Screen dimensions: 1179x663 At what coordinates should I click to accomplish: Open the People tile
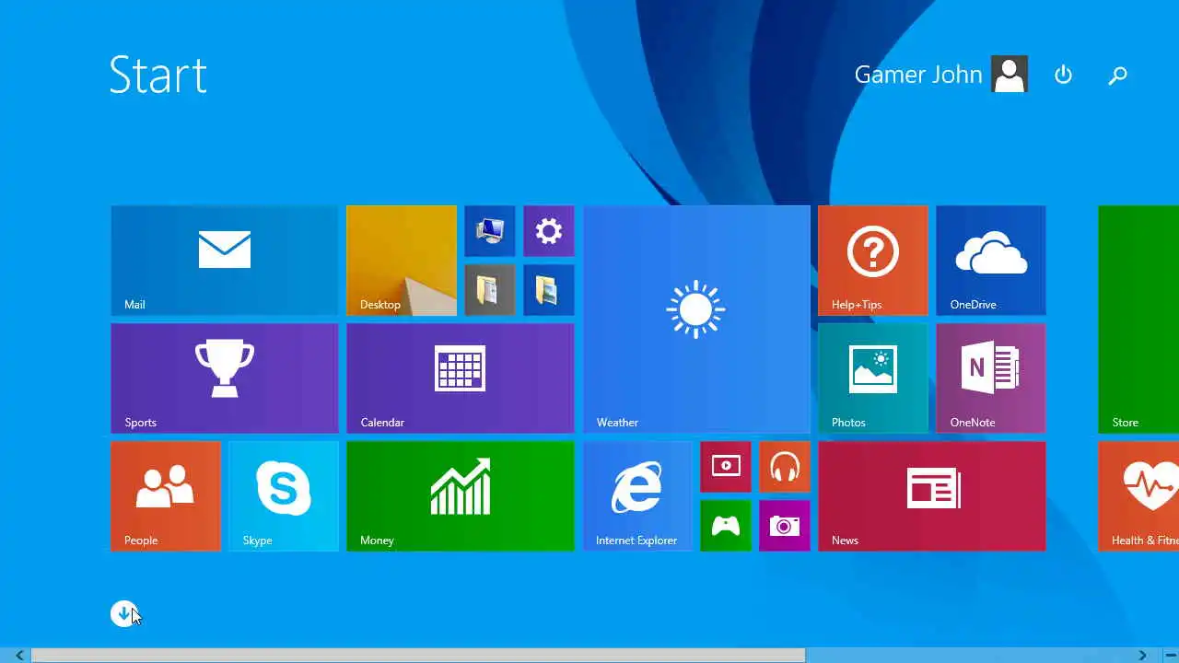166,496
